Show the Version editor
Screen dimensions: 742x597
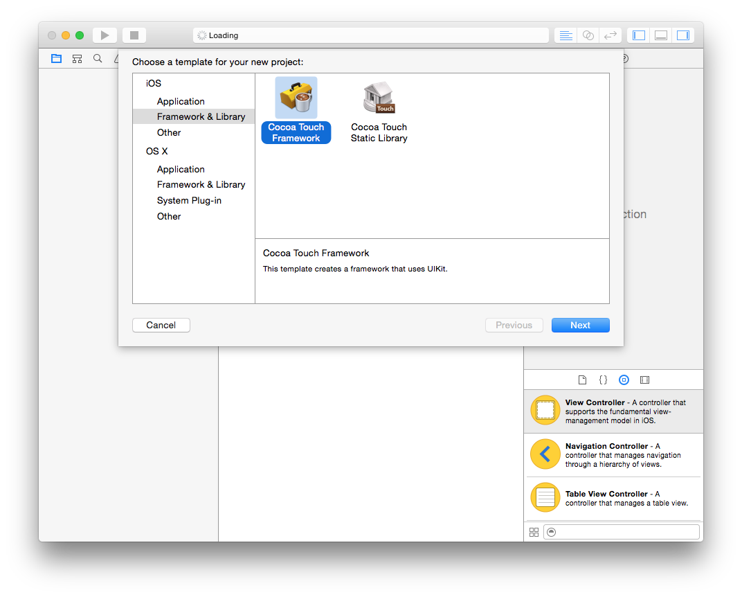click(x=610, y=35)
